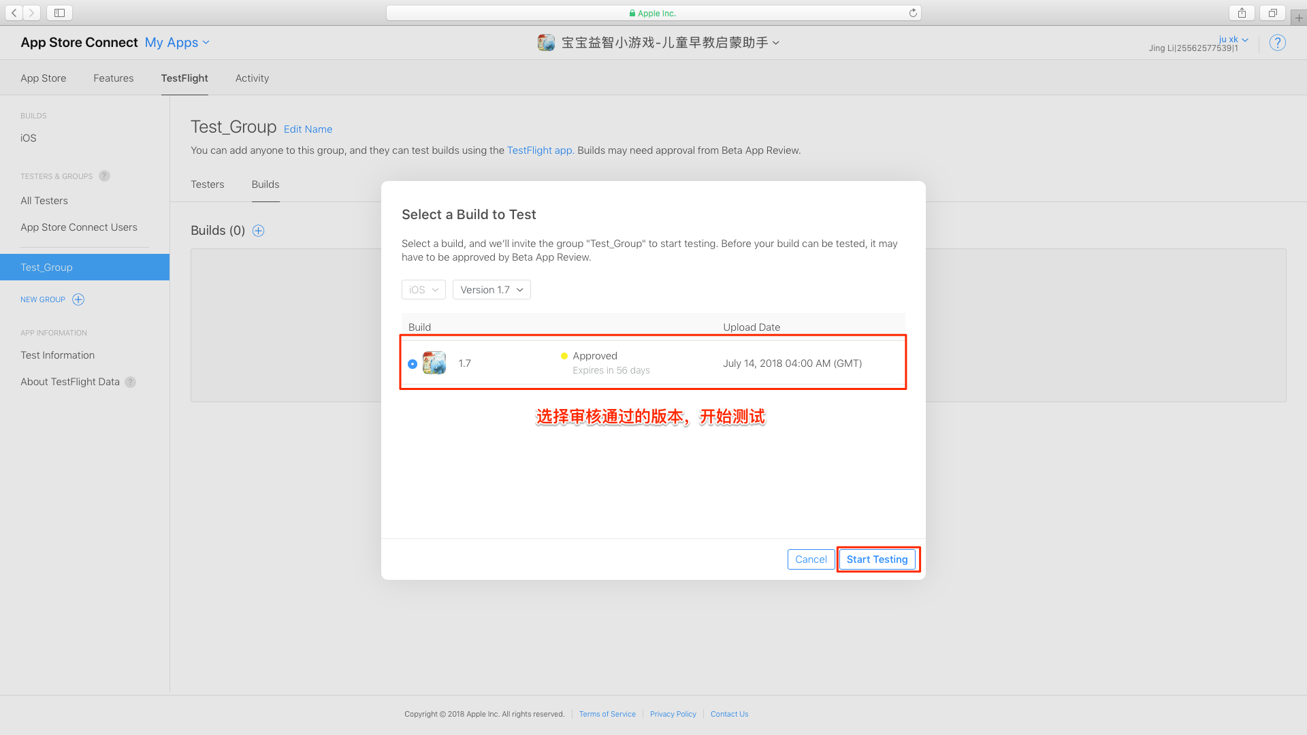This screenshot has width=1307, height=735.
Task: Cancel the build selection dialog
Action: (811, 559)
